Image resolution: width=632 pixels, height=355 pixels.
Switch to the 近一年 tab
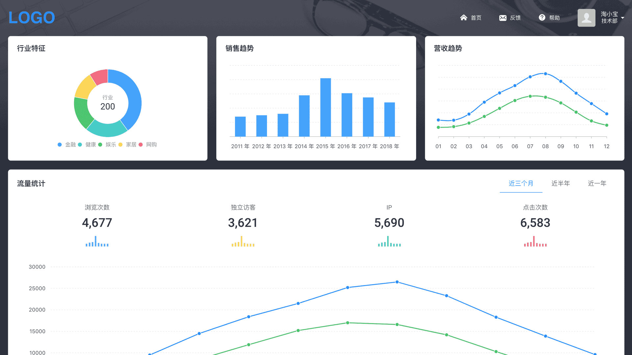click(x=597, y=183)
